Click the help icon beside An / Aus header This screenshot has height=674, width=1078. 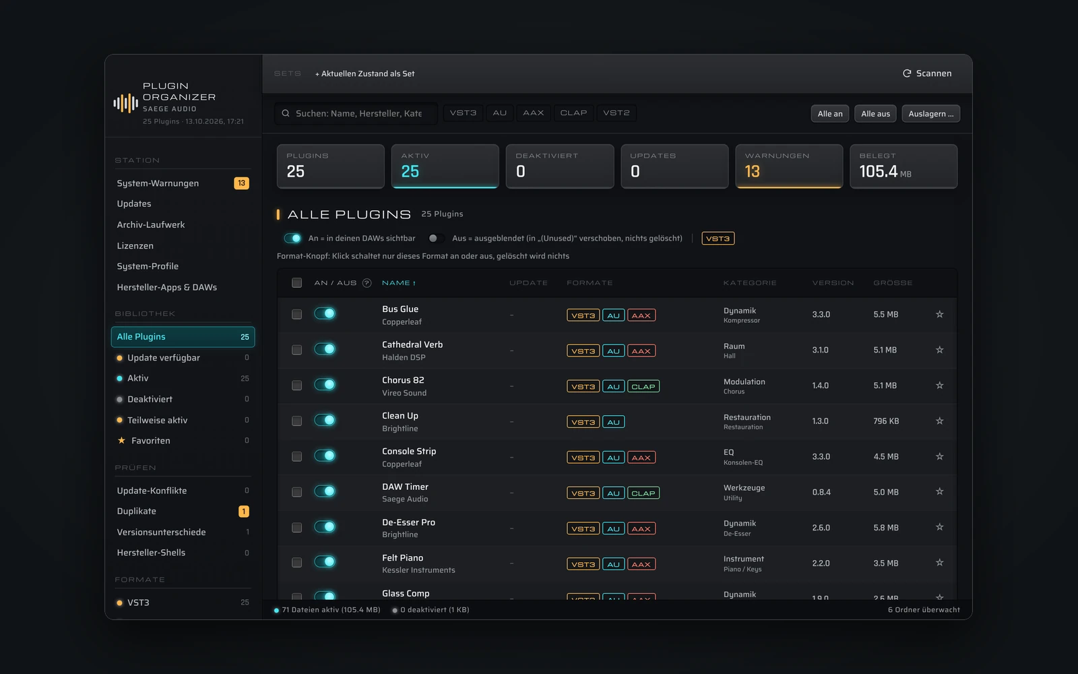367,283
